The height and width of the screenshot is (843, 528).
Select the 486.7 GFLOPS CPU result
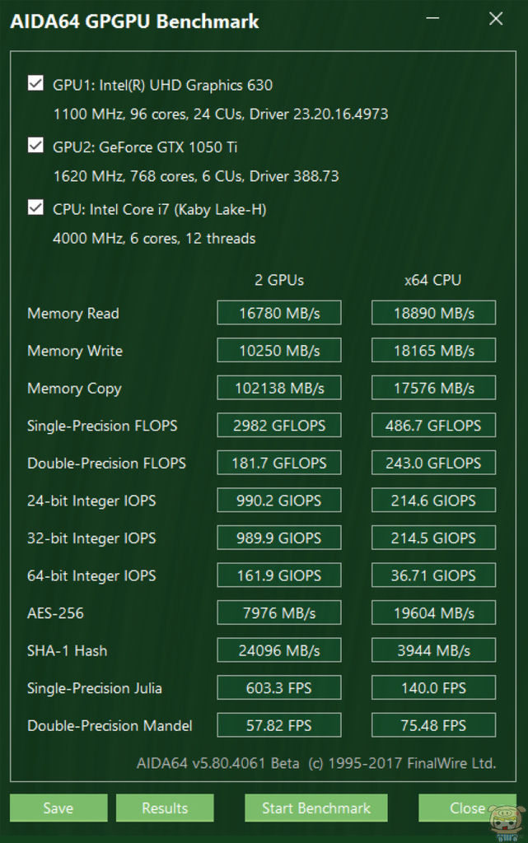[433, 426]
